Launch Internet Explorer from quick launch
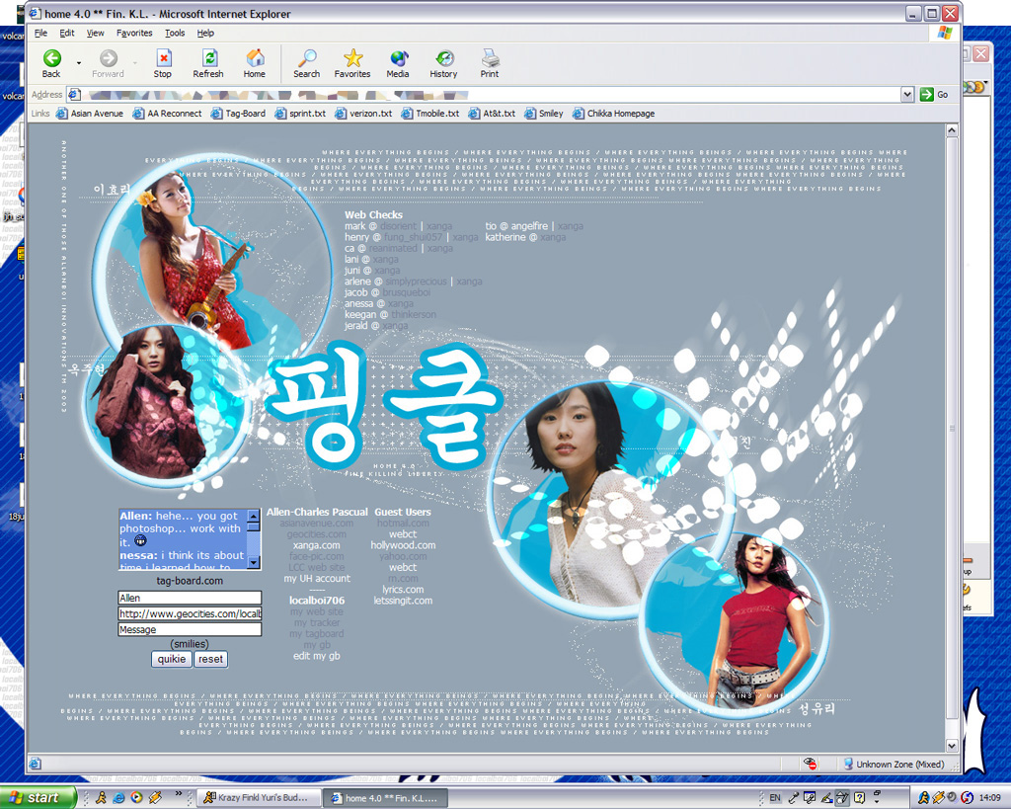 [x=118, y=797]
